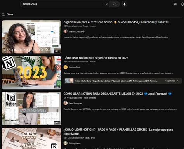184x149 pixels.
Task: Open 'CÓMO USAR NOTION PARA ORGANIZARTE MEJOR EN 2023' title
Action: tap(118, 94)
